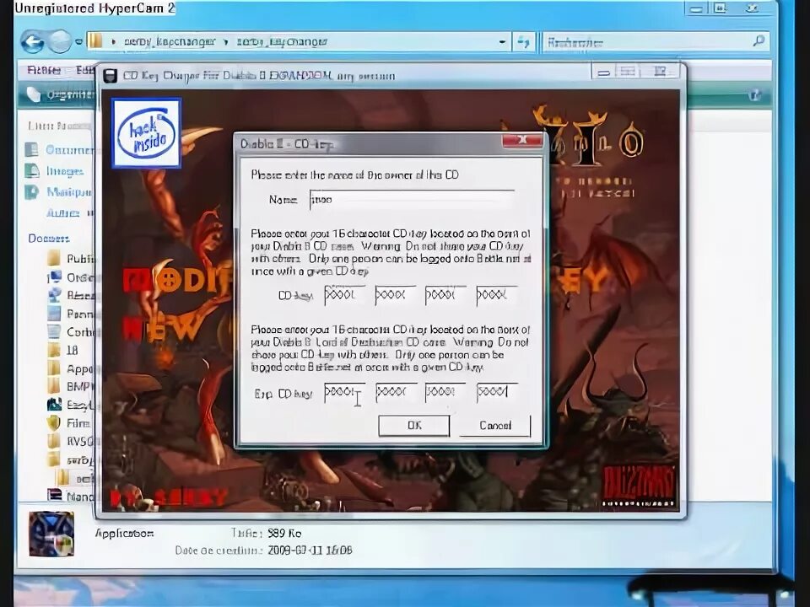Click the Cancel button in dialog
This screenshot has width=810, height=607.
(x=495, y=426)
